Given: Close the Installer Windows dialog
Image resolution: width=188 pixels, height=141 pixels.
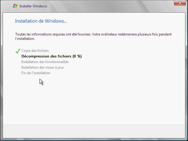Looking at the screenshot, I should coord(180,3).
